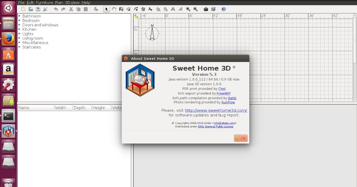Sort furniture list by Width column

[x=64, y=108]
